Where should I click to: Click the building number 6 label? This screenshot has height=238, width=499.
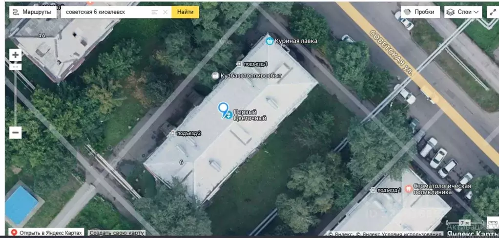pyautogui.click(x=182, y=163)
